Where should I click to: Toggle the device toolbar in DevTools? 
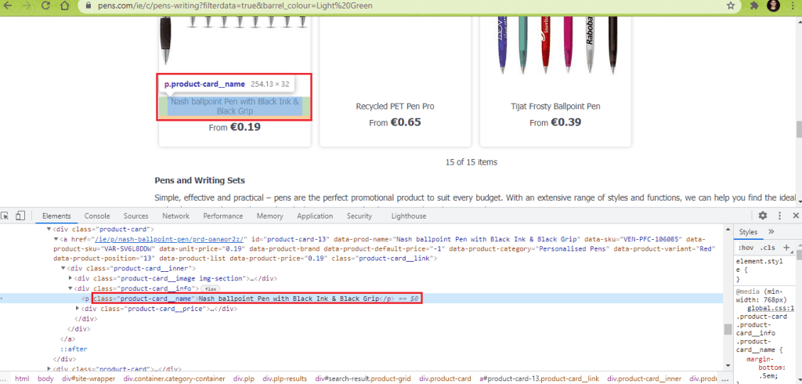(20, 216)
